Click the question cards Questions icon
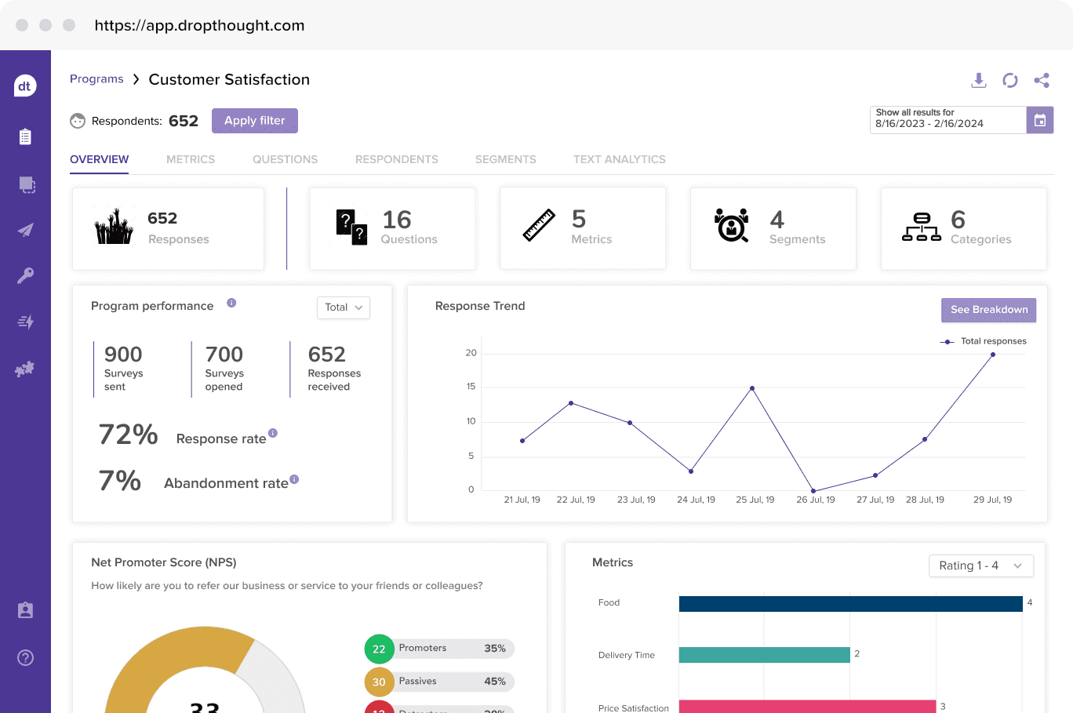 click(x=351, y=227)
